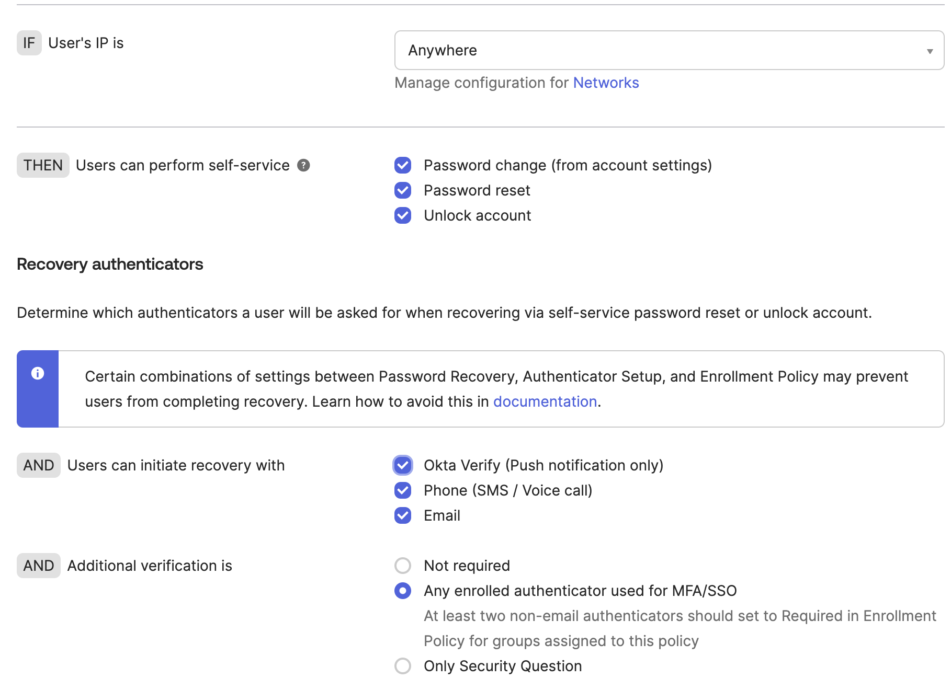Click the THEN badge label
Screen dimensions: 951x690
click(43, 165)
